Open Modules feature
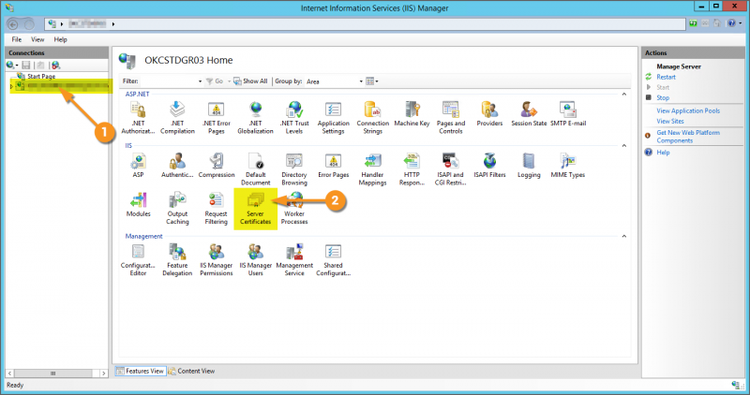The width and height of the screenshot is (750, 395). [138, 204]
